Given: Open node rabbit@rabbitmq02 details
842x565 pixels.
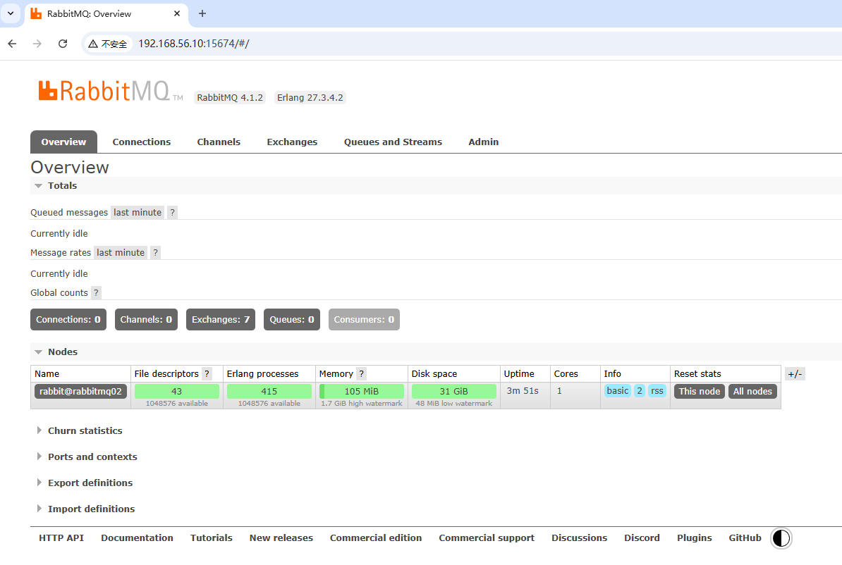Looking at the screenshot, I should pos(80,392).
